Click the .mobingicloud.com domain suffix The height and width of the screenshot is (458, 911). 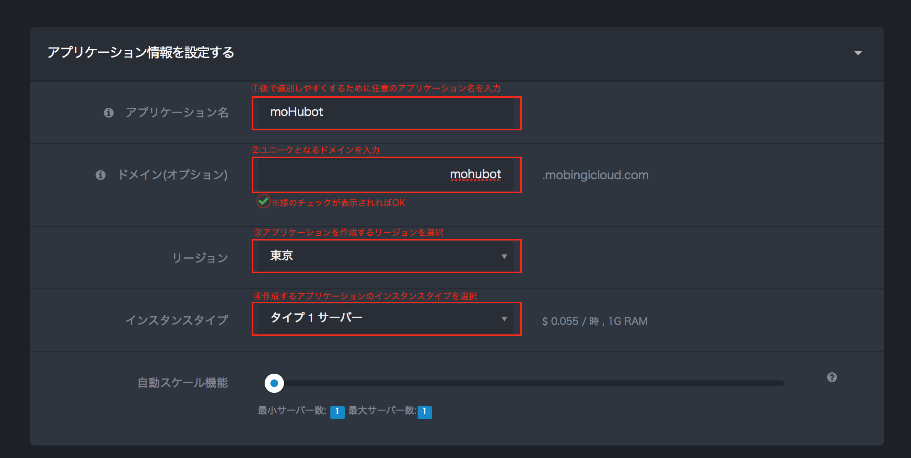(x=595, y=175)
